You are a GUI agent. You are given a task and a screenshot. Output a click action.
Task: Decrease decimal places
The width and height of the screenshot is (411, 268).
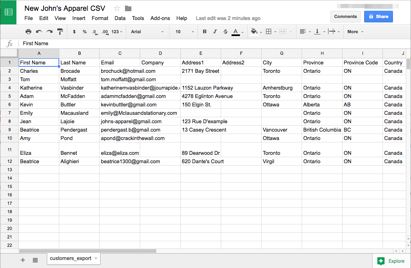pos(95,32)
